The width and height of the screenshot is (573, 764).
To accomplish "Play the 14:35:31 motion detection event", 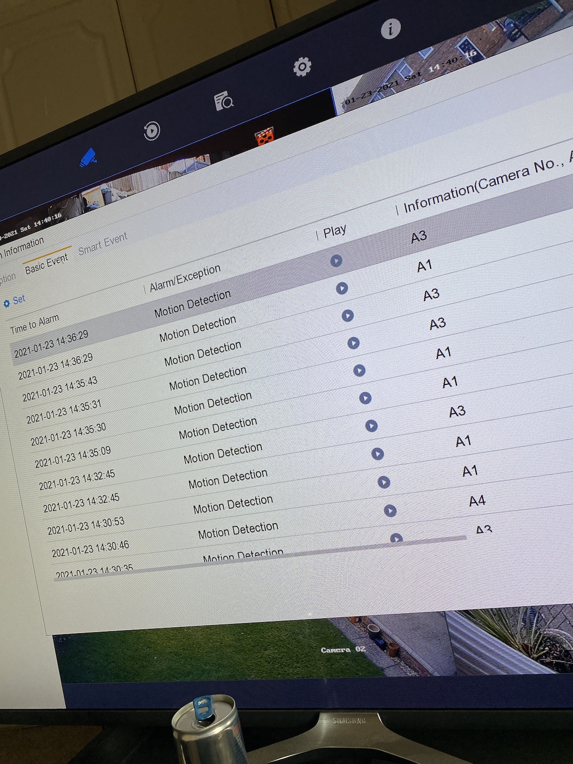I will 353,343.
